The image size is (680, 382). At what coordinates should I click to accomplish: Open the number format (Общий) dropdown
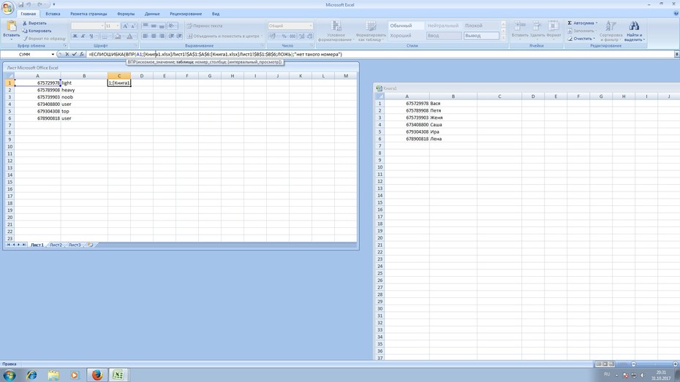click(311, 26)
